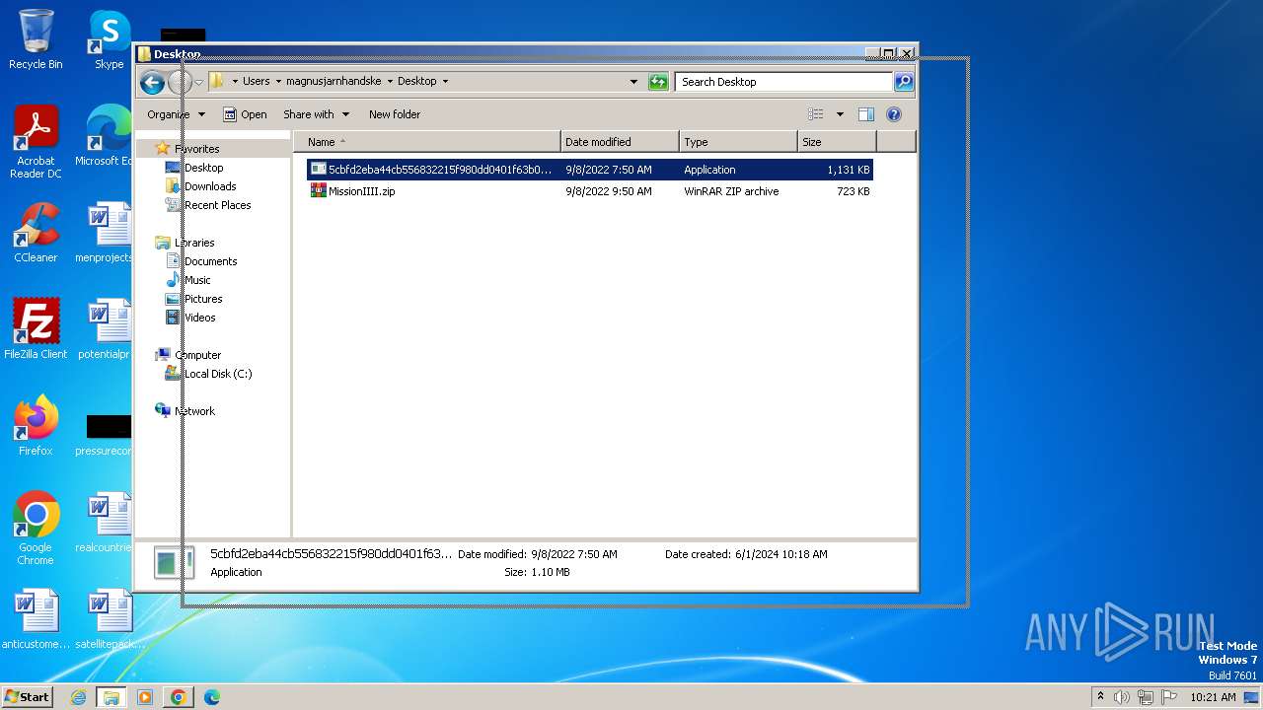The width and height of the screenshot is (1263, 710).
Task: Click the Skype desktop shortcut
Action: coord(109,39)
